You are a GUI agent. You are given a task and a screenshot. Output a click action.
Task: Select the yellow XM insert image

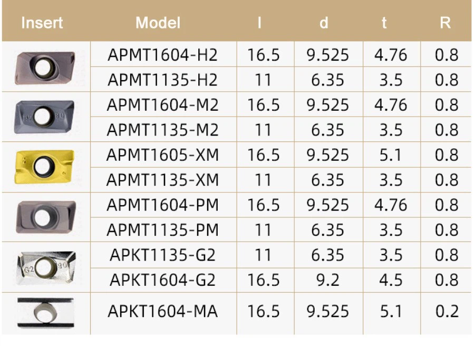tap(44, 167)
